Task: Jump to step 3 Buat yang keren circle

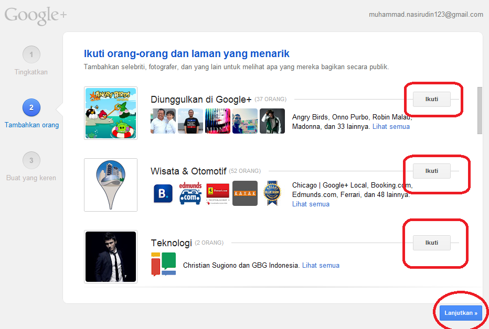Action: click(x=31, y=160)
